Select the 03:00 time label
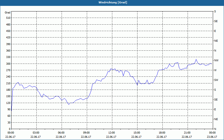This screenshot has width=224, height=140. point(36,132)
